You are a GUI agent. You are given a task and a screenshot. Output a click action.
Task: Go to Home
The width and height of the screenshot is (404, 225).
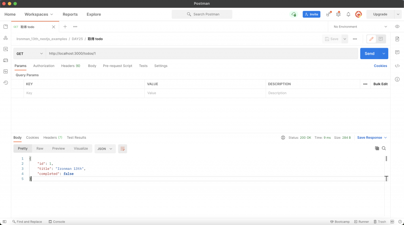pos(10,15)
